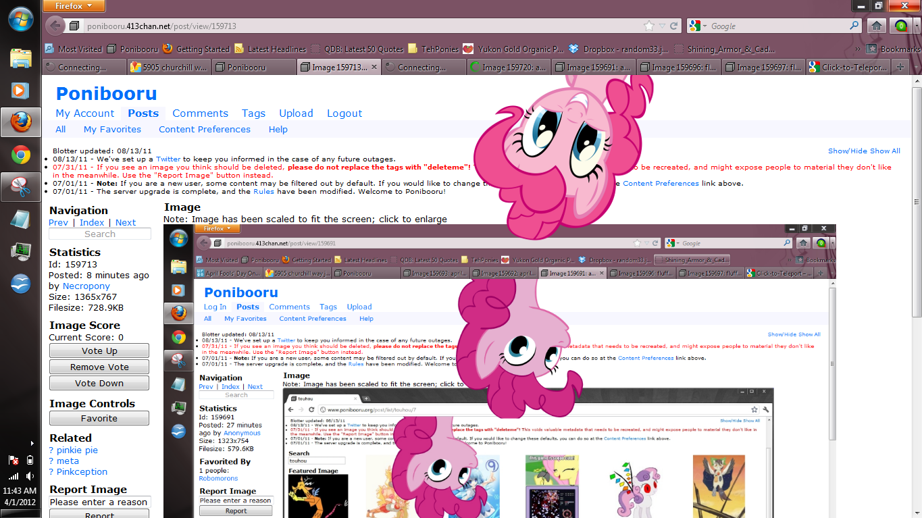Open the Comments section
The width and height of the screenshot is (922, 518).
pyautogui.click(x=200, y=113)
